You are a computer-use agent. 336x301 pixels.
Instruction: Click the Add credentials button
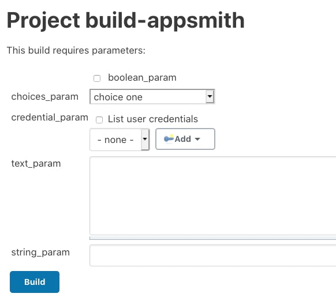[185, 139]
